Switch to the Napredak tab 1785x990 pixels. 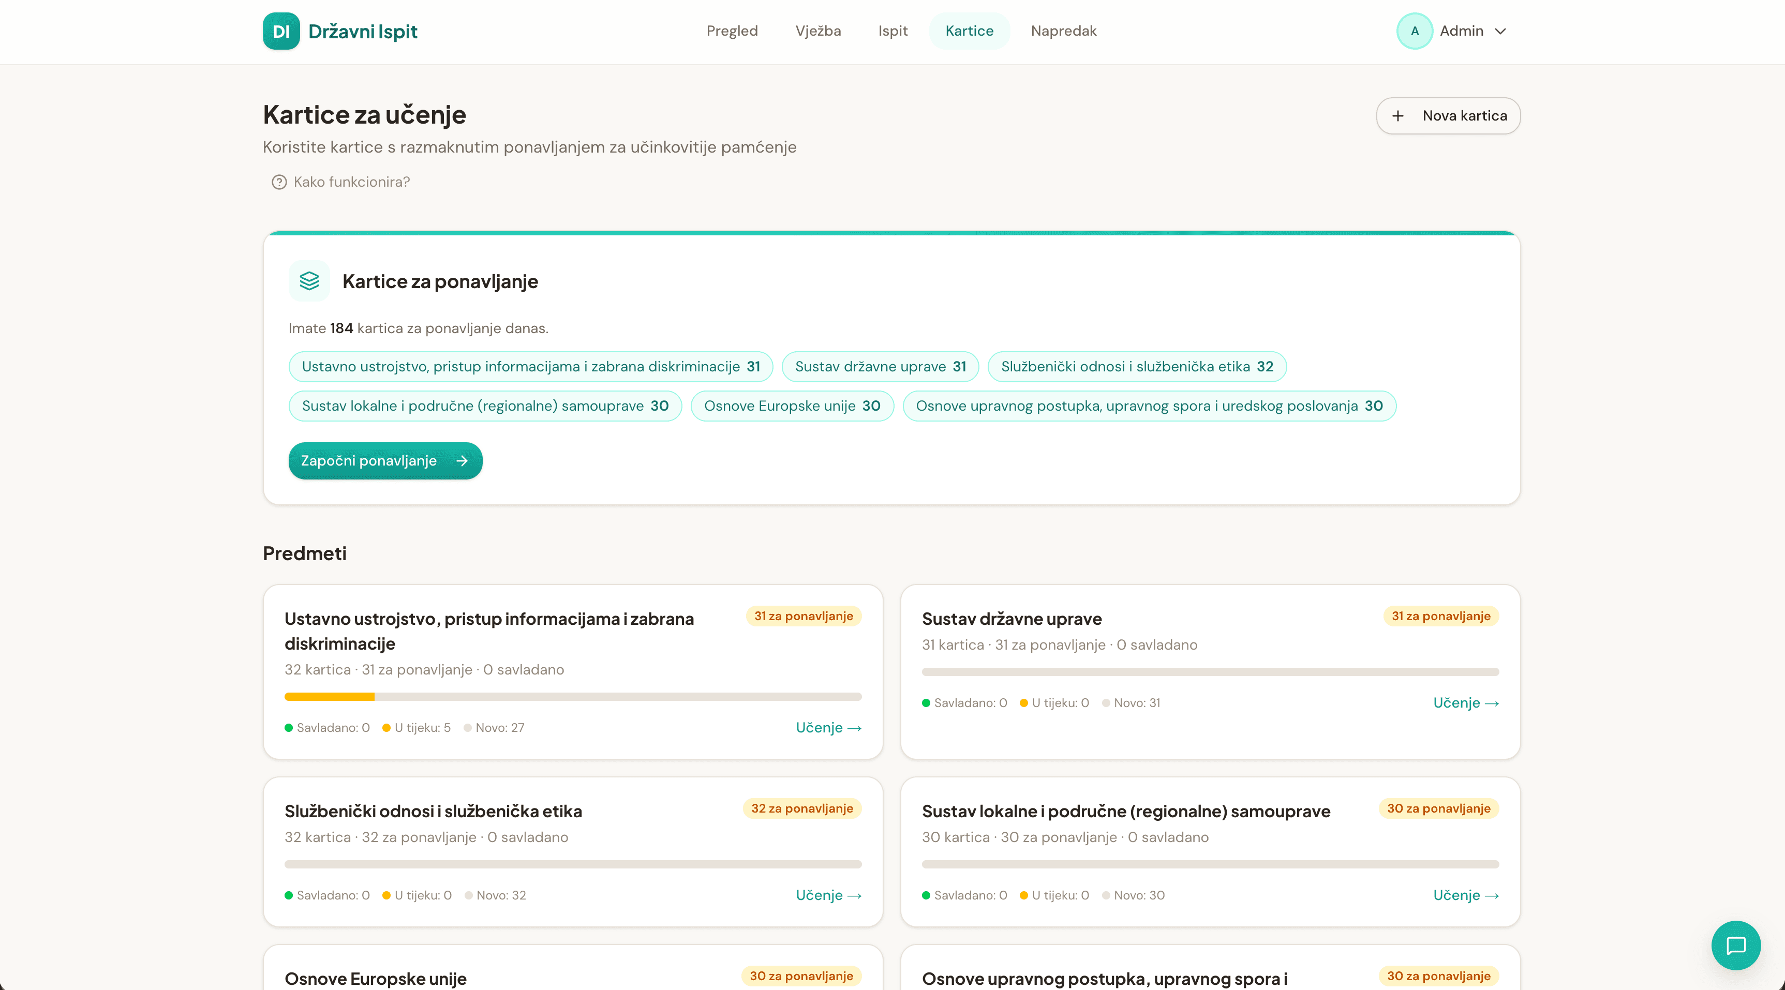click(x=1063, y=31)
